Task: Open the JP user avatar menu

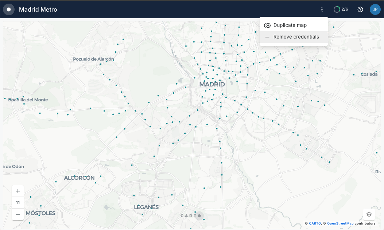Action: pos(375,9)
